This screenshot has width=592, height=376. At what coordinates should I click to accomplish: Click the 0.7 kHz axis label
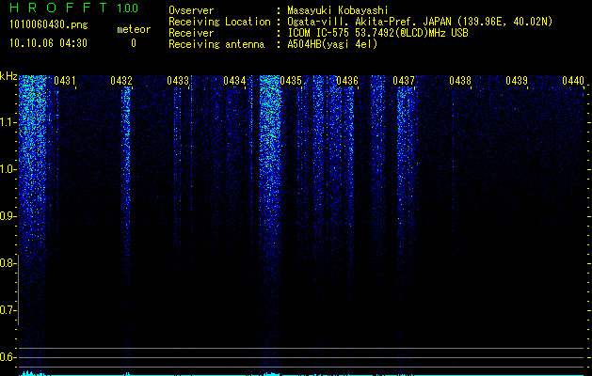(x=7, y=310)
